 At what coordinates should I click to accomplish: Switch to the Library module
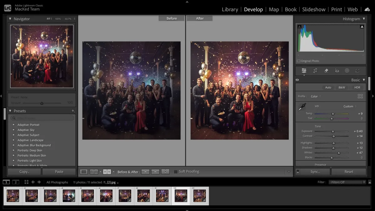tap(230, 9)
